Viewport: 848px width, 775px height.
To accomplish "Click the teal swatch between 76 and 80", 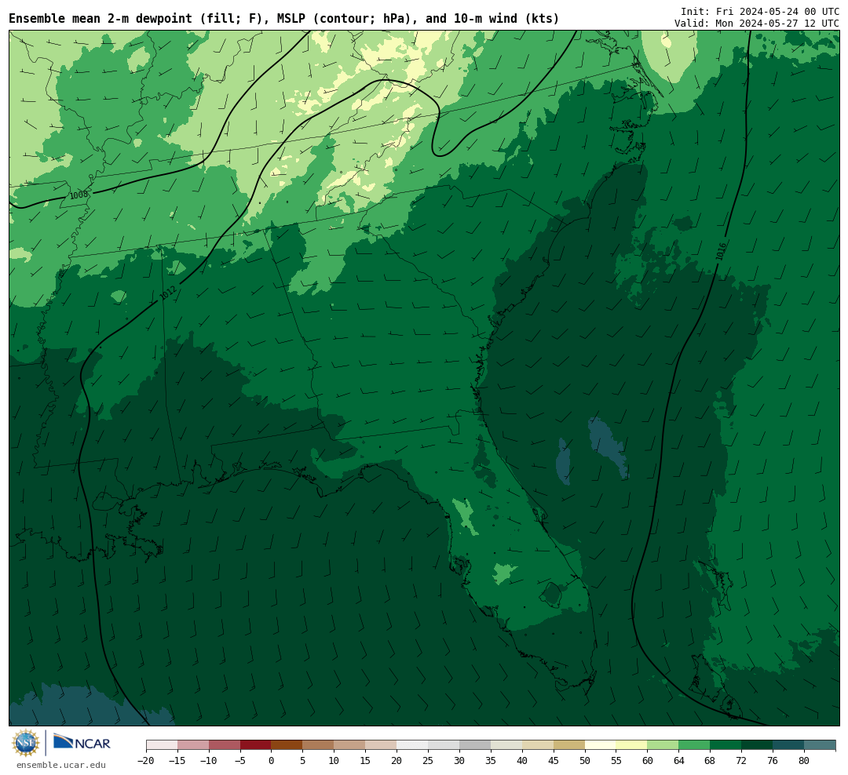I will point(789,745).
